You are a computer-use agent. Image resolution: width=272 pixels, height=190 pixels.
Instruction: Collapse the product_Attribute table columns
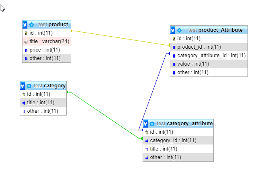pyautogui.click(x=173, y=30)
